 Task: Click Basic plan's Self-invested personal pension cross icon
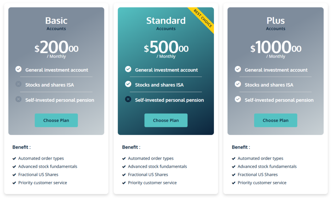(18, 99)
